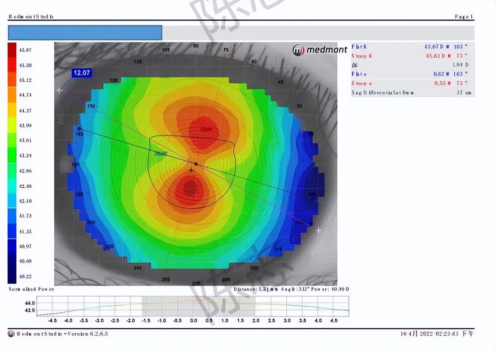Select the Steep K row in the data panel
The width and height of the screenshot is (496, 350).
[x=412, y=56]
